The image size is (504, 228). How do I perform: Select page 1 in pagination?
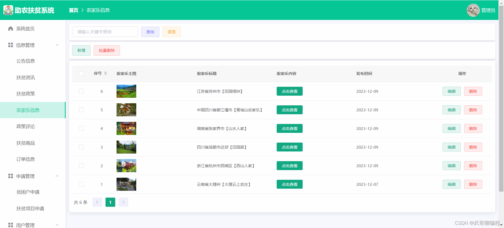tap(110, 202)
